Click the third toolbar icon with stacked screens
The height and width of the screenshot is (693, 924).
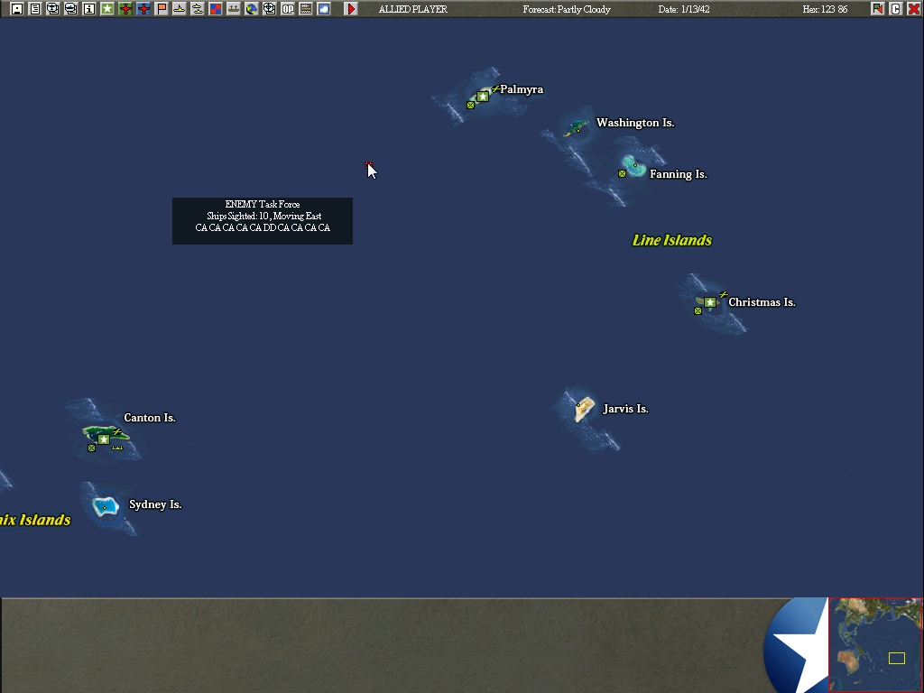click(53, 9)
